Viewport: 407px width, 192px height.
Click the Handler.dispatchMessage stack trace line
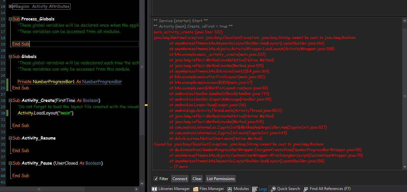(x=220, y=99)
